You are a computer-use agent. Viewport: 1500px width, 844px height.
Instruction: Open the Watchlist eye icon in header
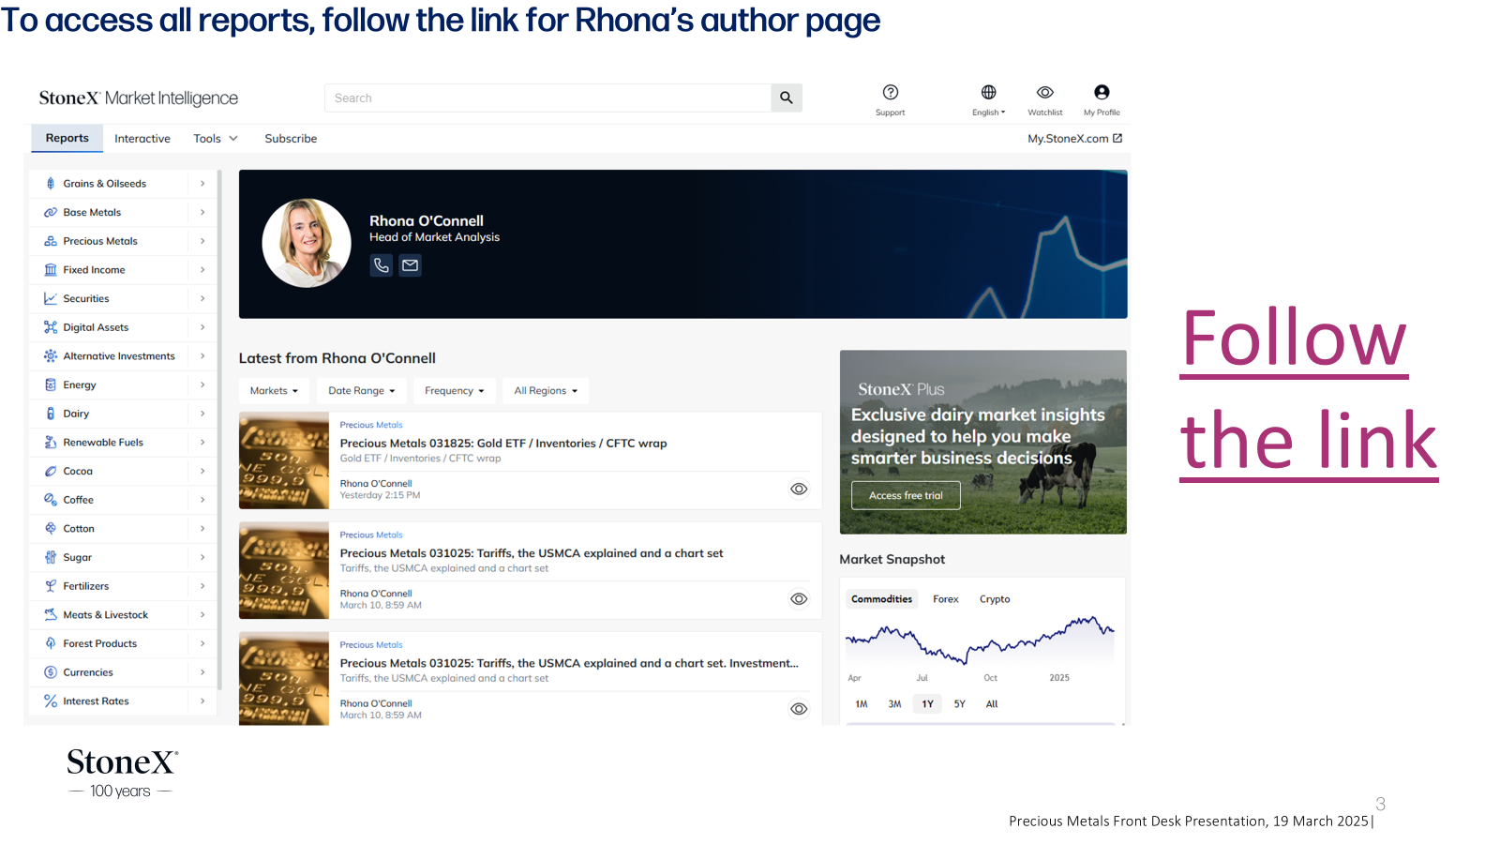[x=1045, y=92]
